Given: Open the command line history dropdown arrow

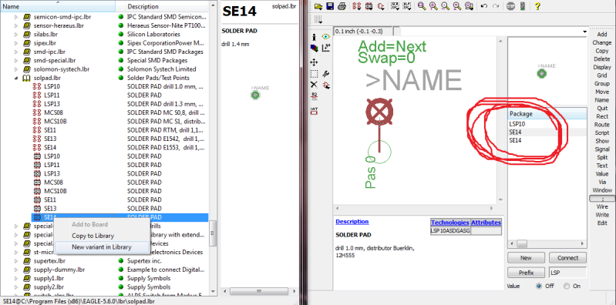Looking at the screenshot, I should click(584, 32).
